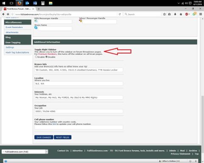Open the bookmarks list icon

coord(170,14)
